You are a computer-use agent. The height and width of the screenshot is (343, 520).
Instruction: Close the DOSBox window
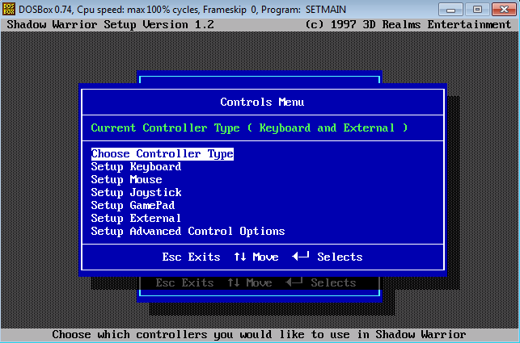point(504,9)
